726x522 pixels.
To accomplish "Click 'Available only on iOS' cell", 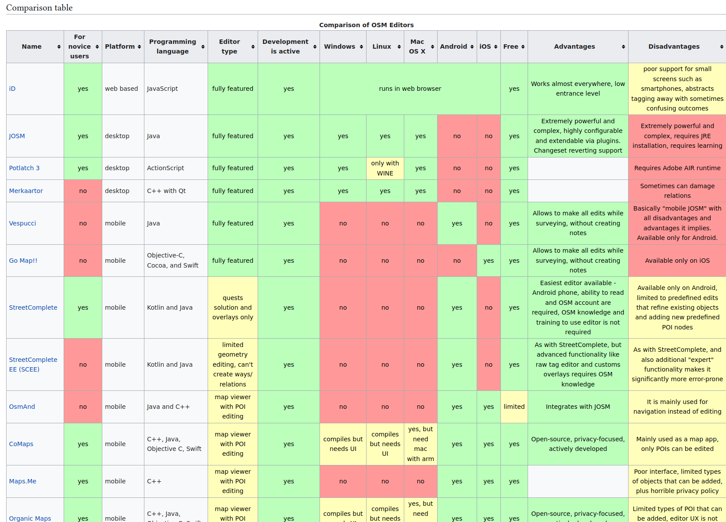I will (677, 261).
